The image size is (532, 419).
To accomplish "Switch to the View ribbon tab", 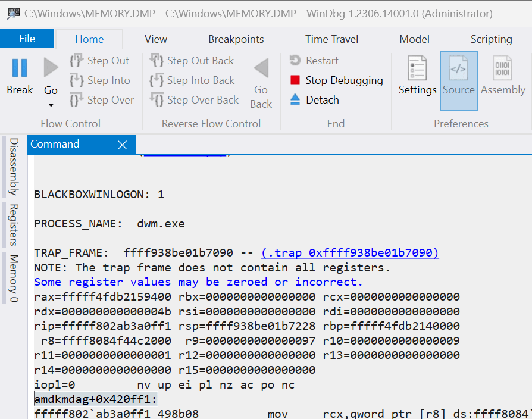I will coord(156,39).
